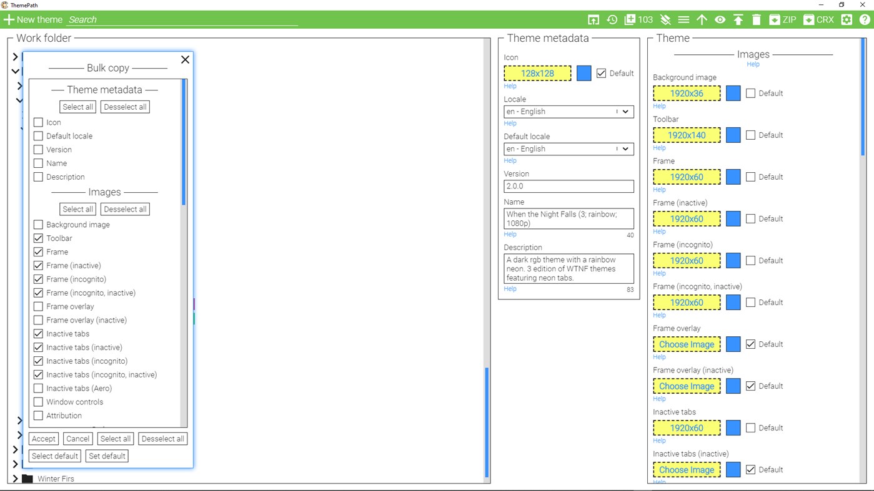Image resolution: width=874 pixels, height=491 pixels.
Task: Check the Icon checkbox in Bulk copy
Action: pyautogui.click(x=38, y=122)
